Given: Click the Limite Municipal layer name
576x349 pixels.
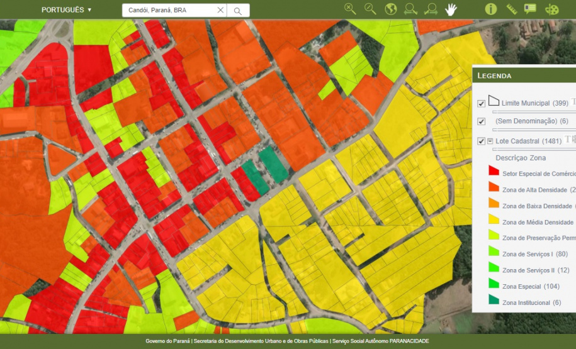Looking at the screenshot, I should [526, 103].
